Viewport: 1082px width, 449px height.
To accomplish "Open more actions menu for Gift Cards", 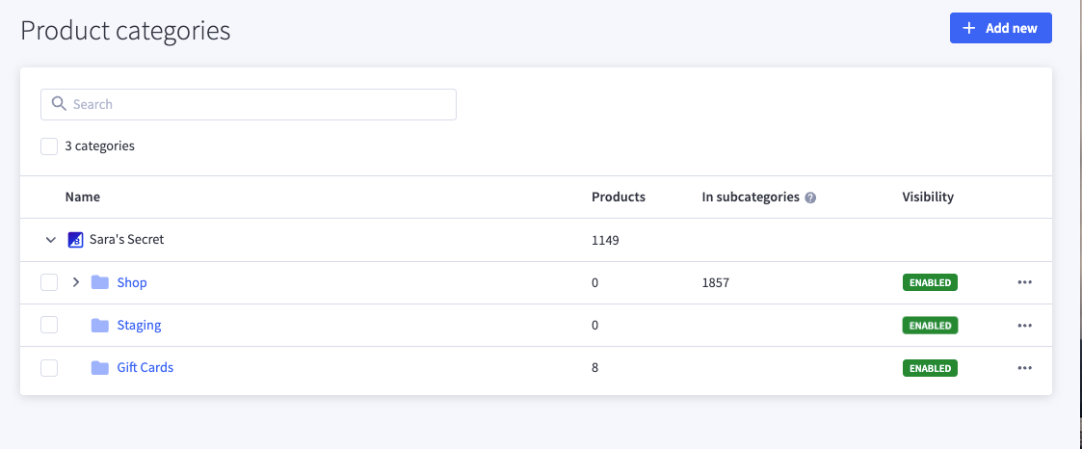I will point(1025,368).
